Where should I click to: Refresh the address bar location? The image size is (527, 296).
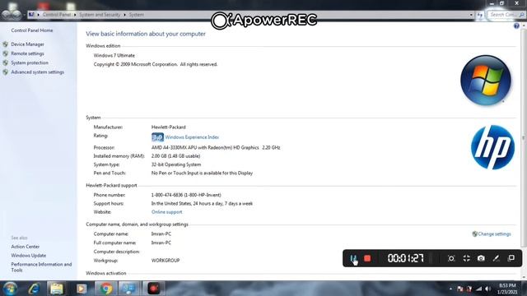point(480,15)
